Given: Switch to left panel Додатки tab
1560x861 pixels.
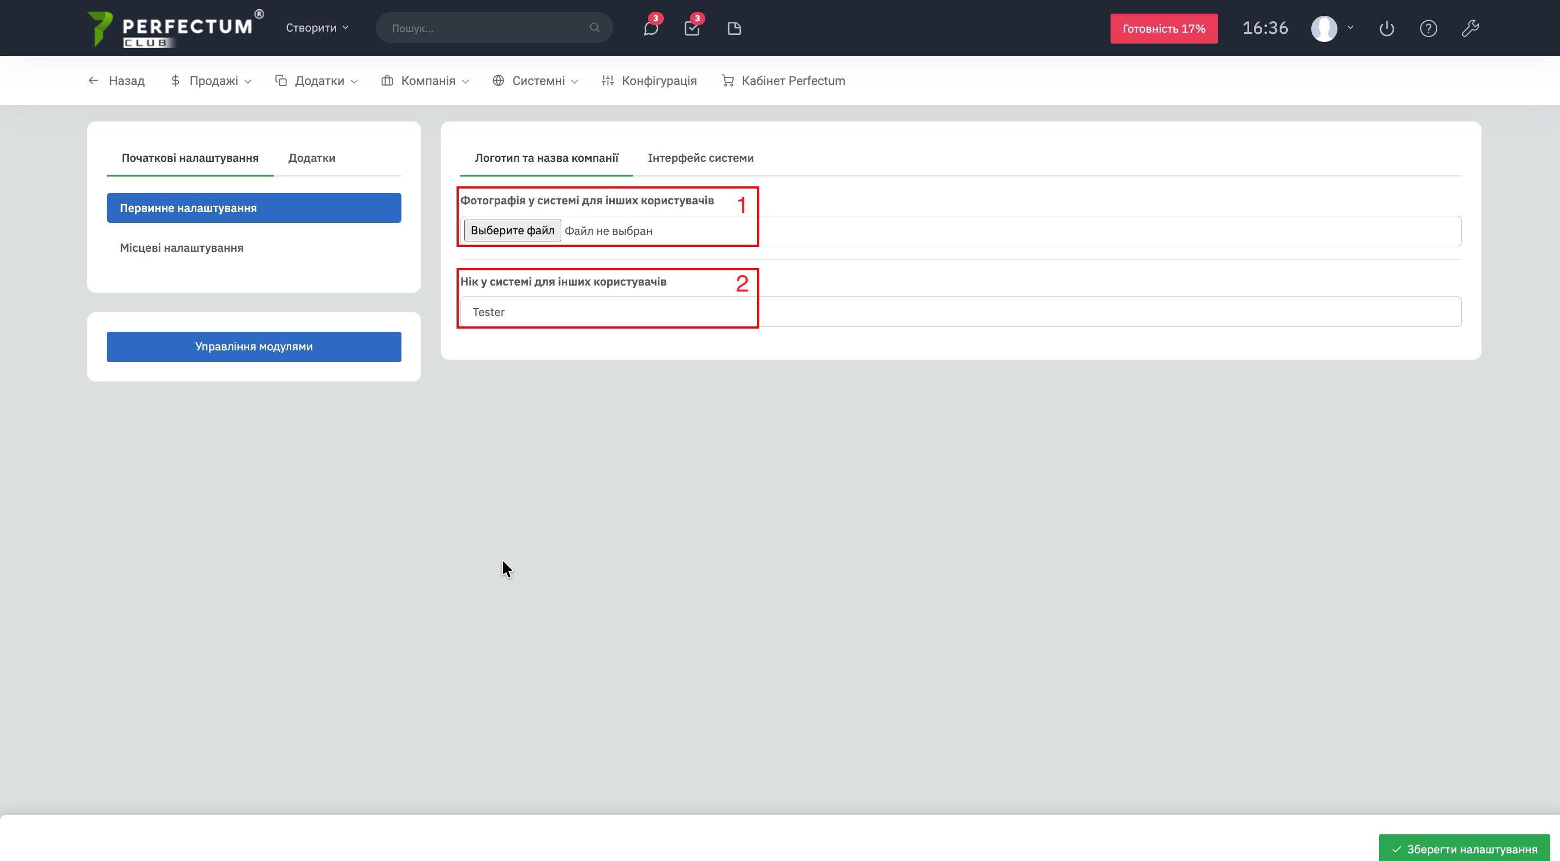Looking at the screenshot, I should click(311, 158).
